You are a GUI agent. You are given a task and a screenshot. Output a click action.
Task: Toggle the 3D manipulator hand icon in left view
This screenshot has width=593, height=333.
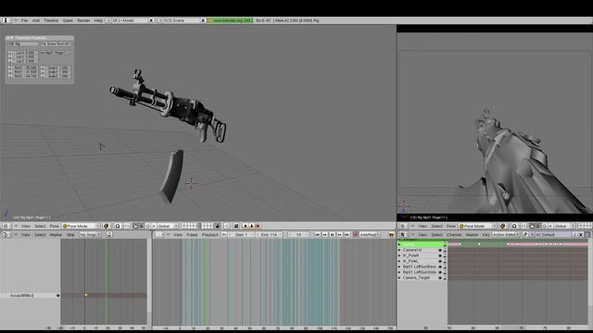pos(135,226)
